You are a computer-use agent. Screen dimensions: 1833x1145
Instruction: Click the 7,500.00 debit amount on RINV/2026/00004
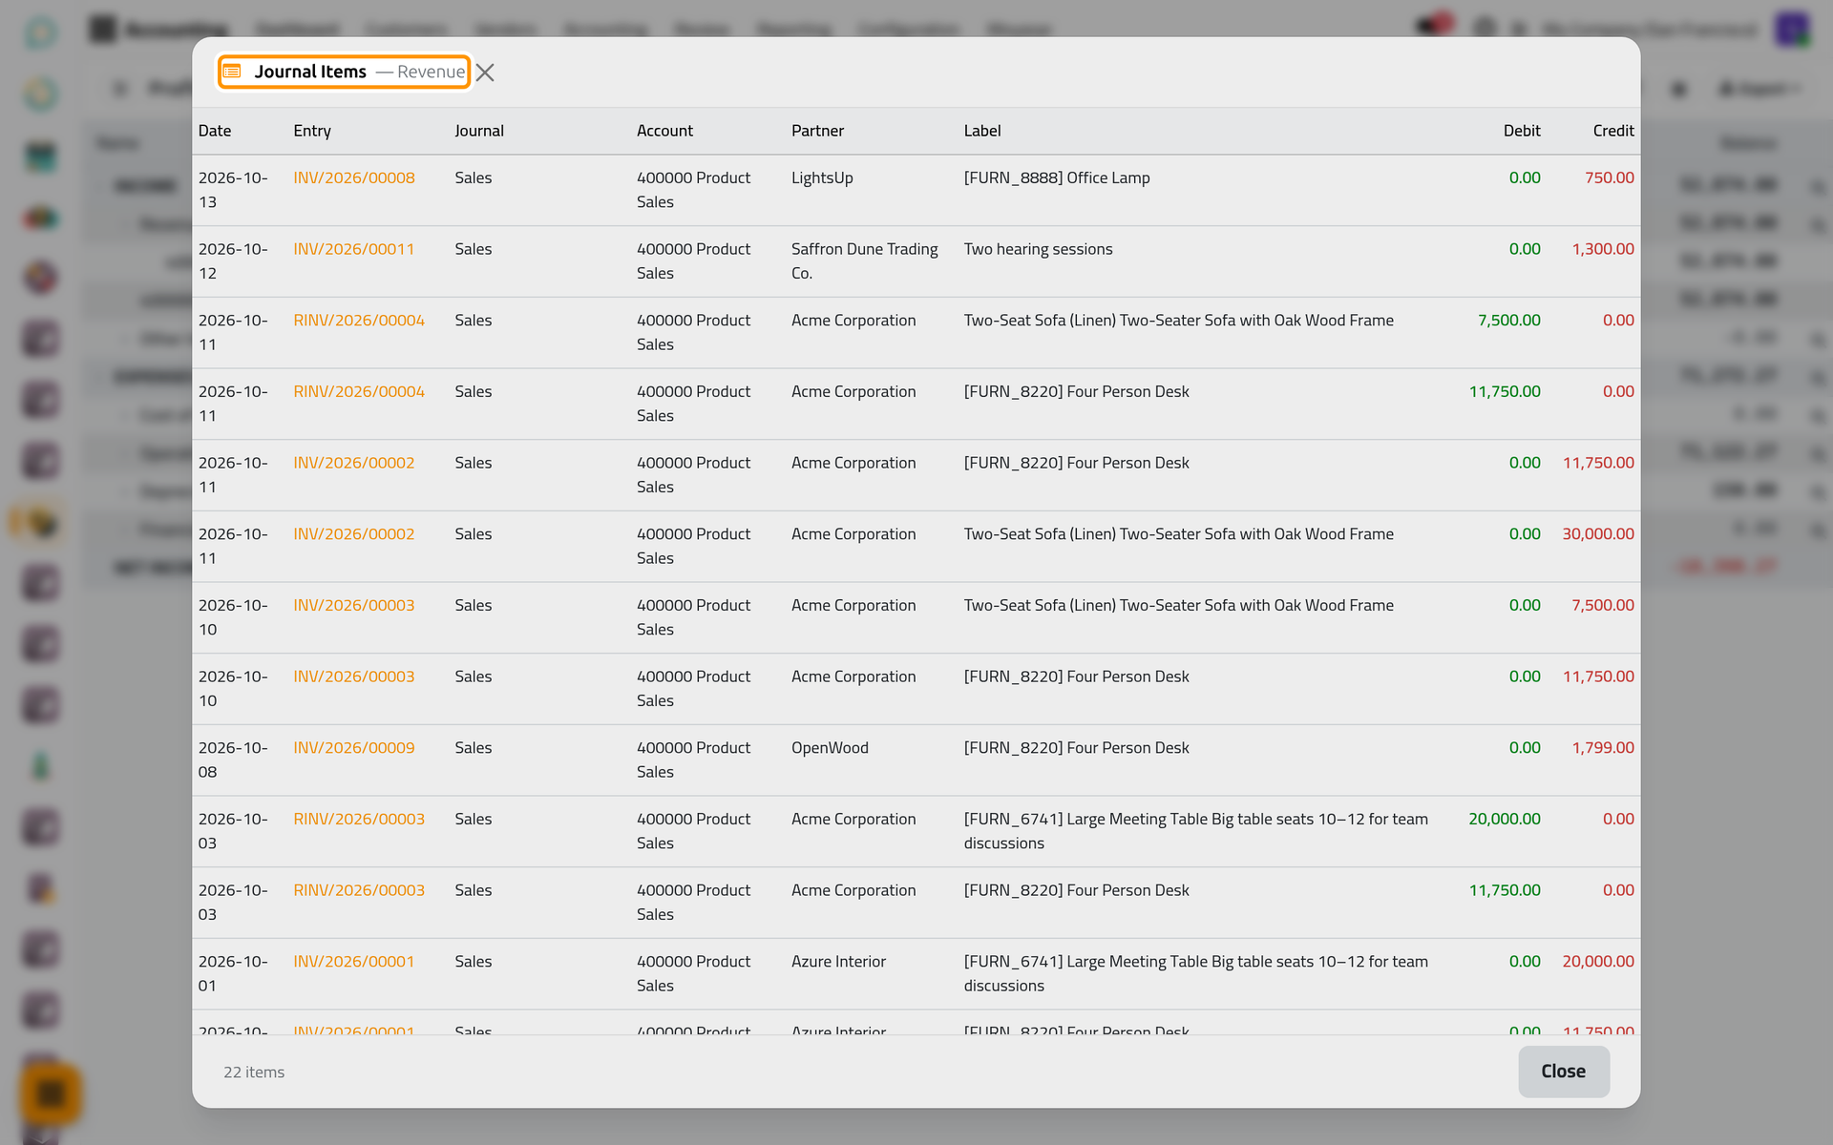[1509, 321]
